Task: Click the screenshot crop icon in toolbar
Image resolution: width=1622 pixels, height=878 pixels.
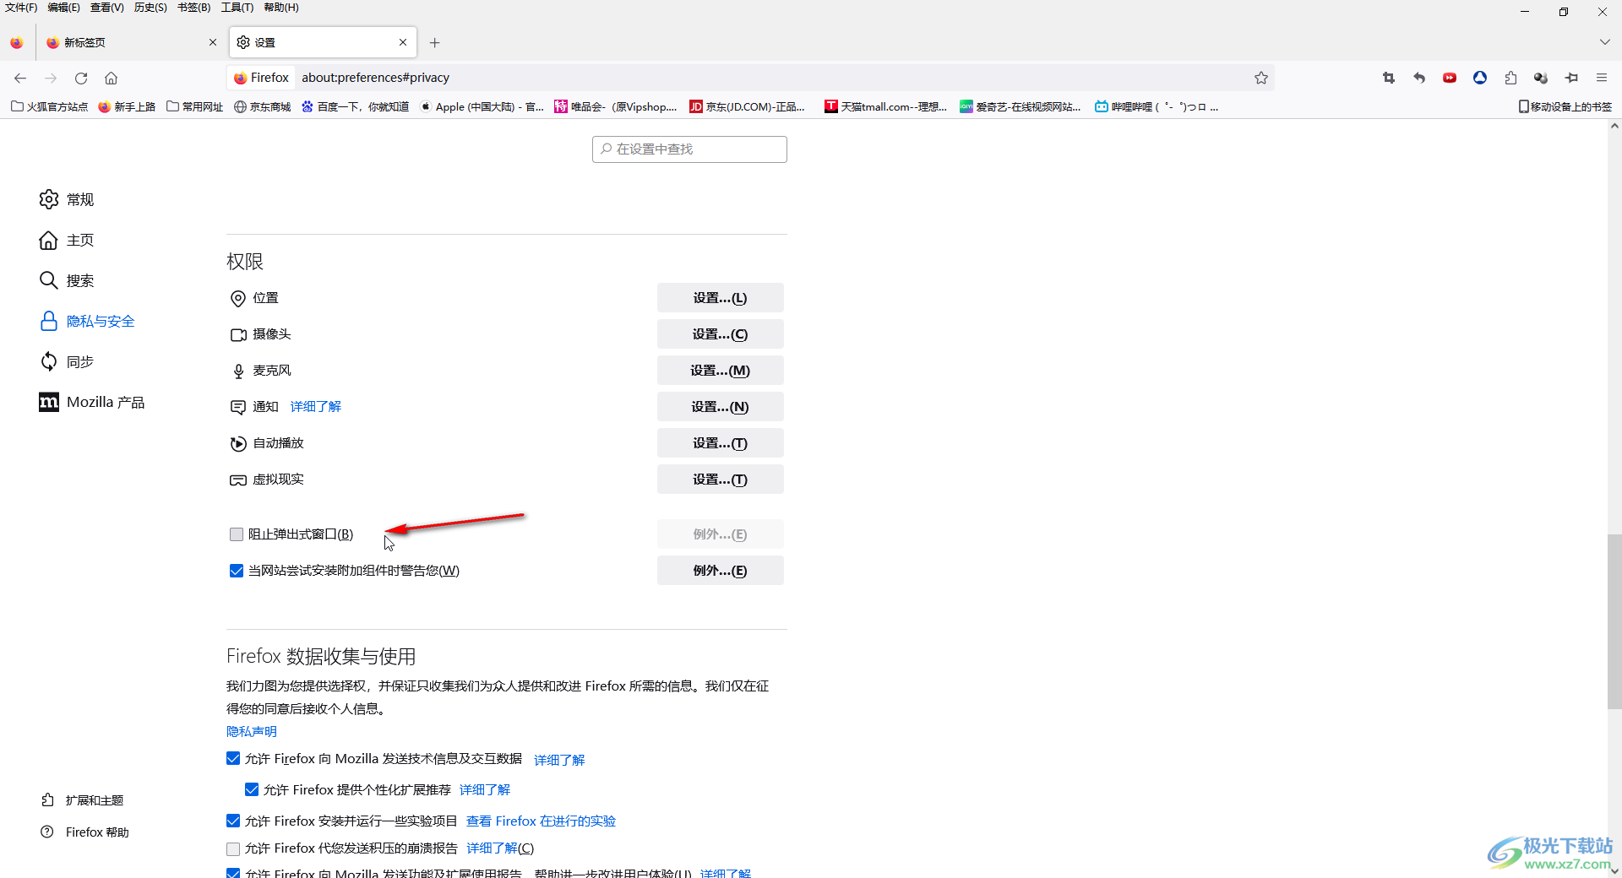Action: (x=1389, y=78)
